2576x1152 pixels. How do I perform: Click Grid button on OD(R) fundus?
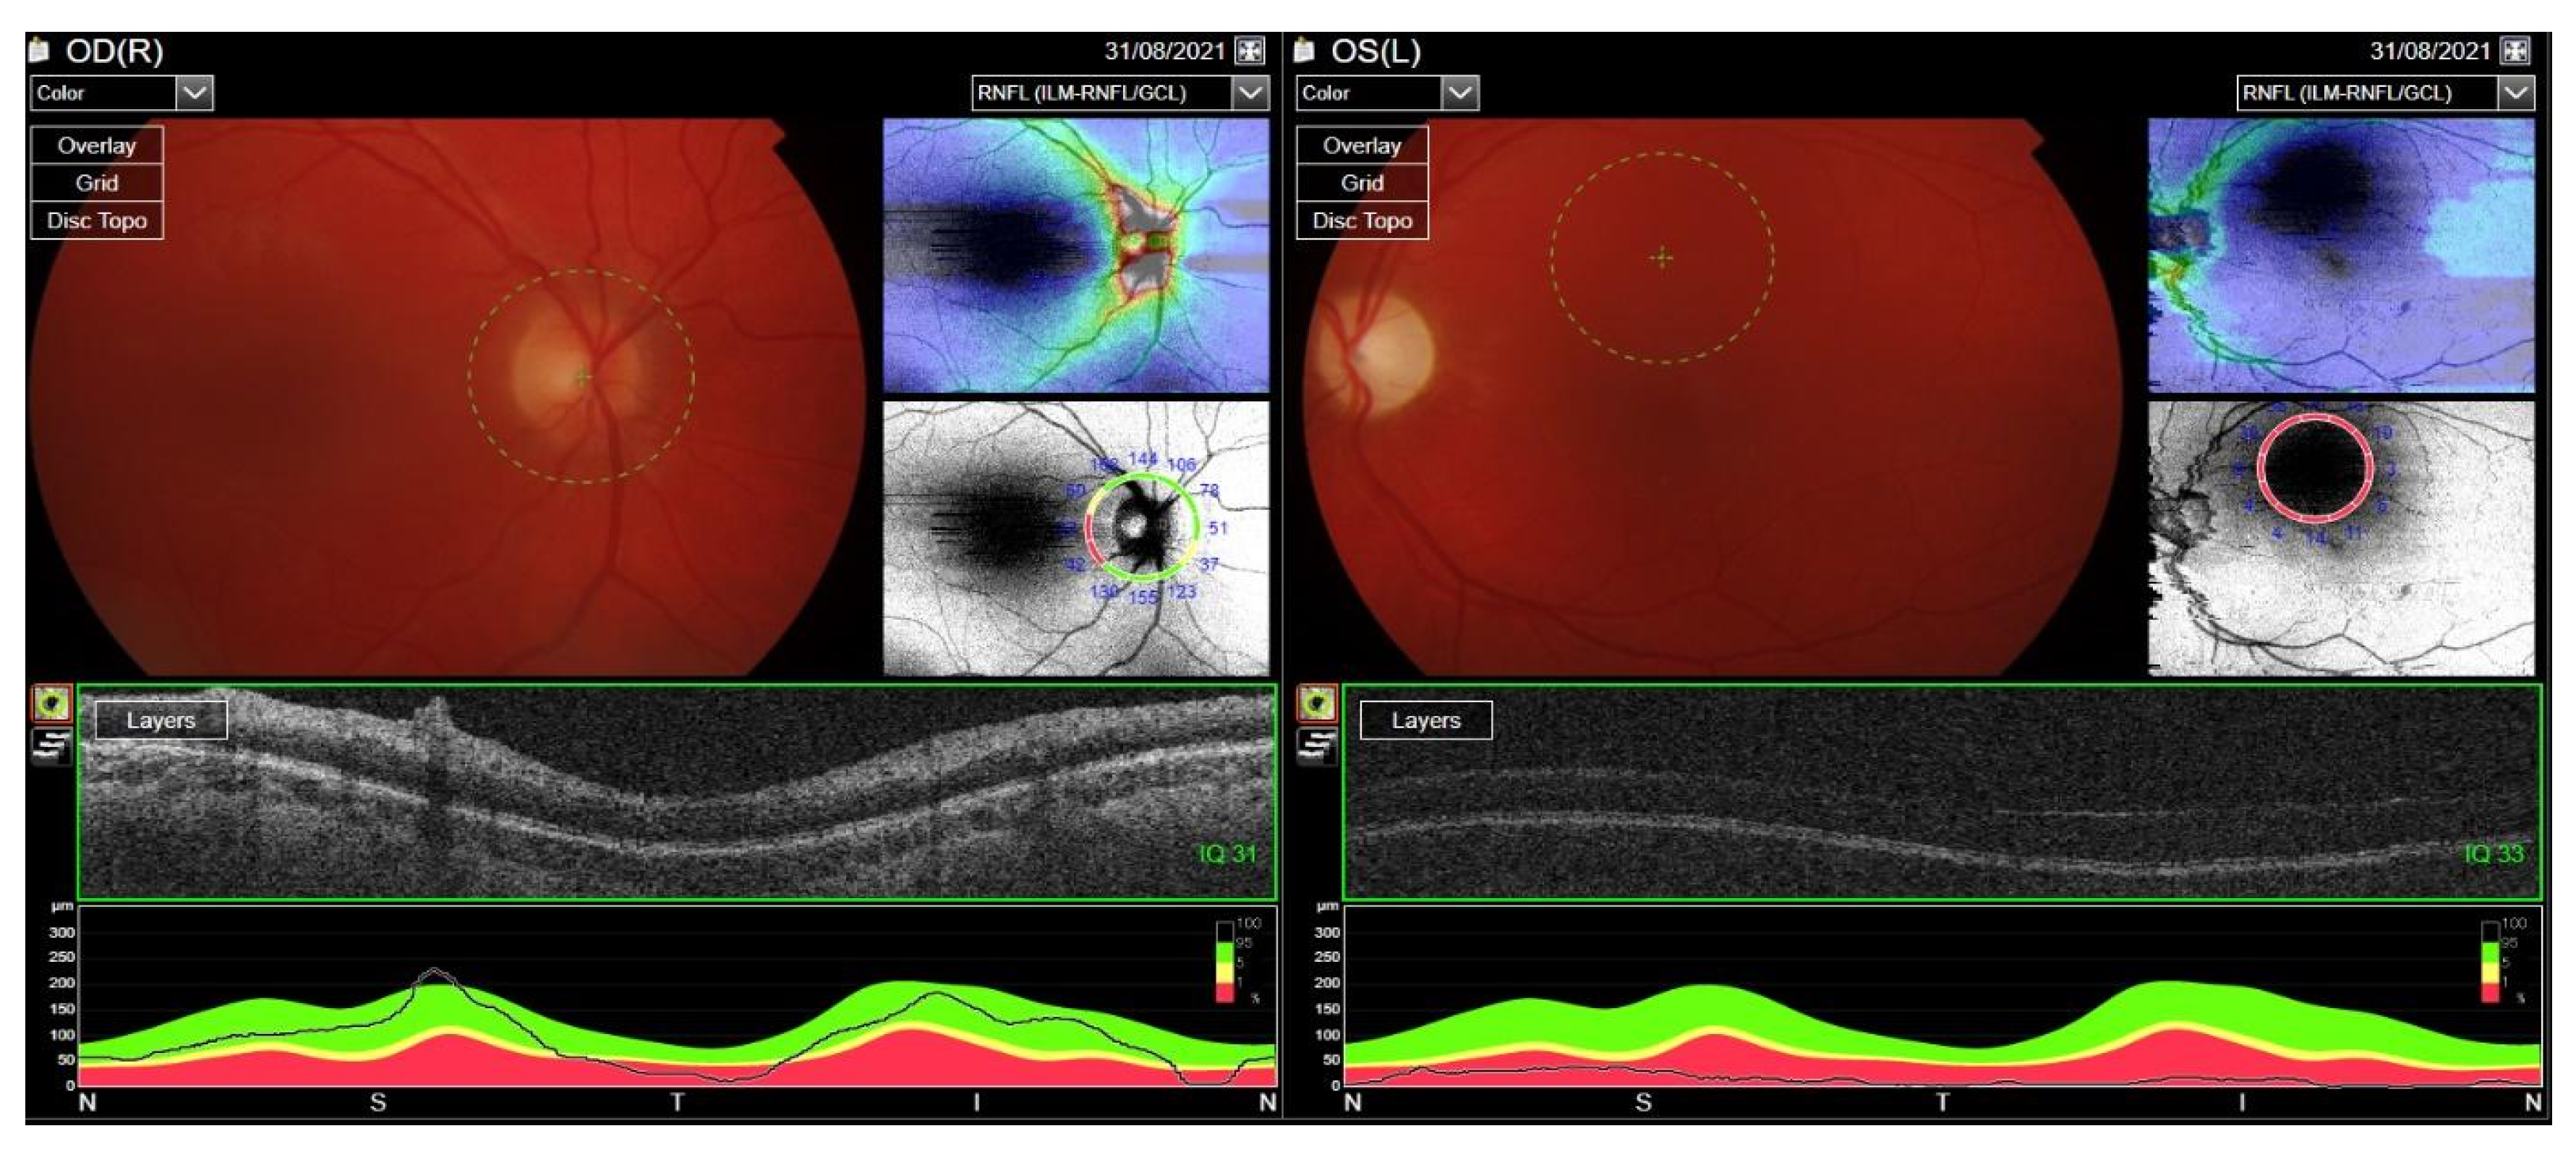pos(97,183)
